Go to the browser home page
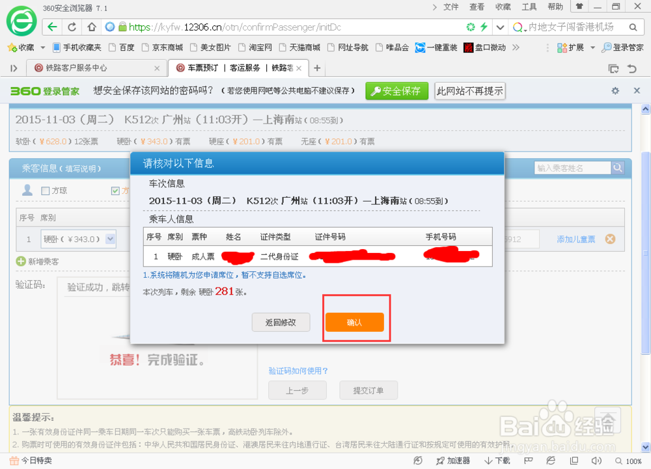This screenshot has width=651, height=469. click(91, 28)
